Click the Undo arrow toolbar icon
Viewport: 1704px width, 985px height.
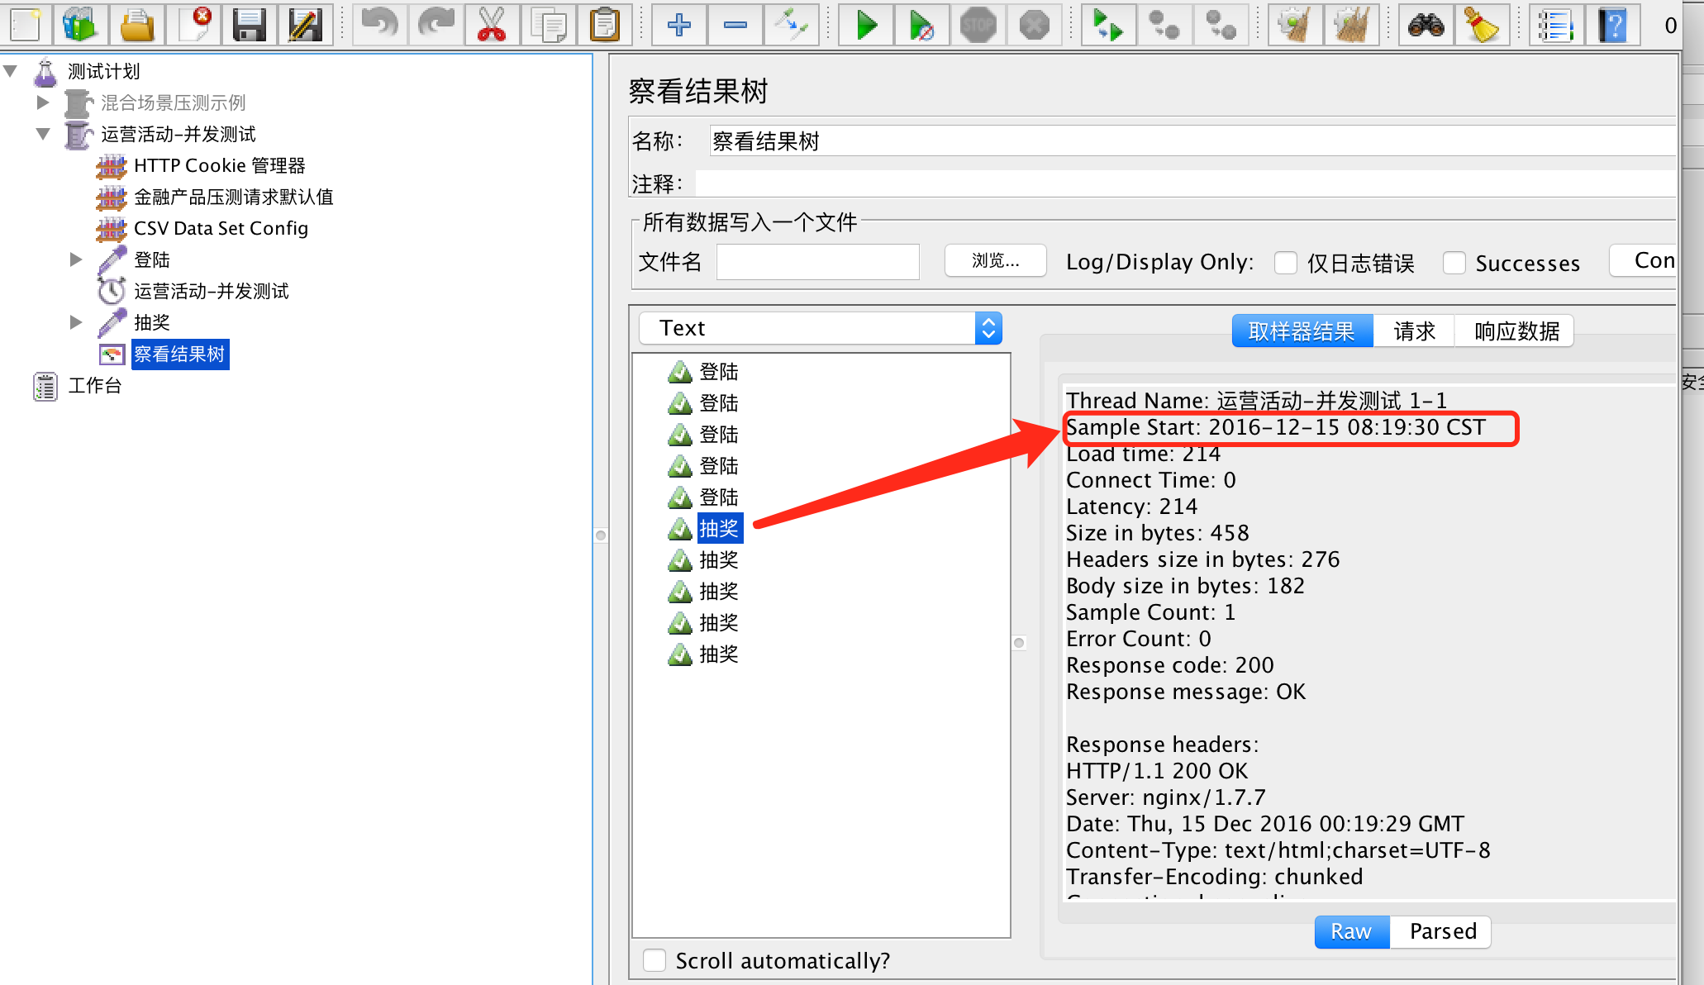pos(379,25)
